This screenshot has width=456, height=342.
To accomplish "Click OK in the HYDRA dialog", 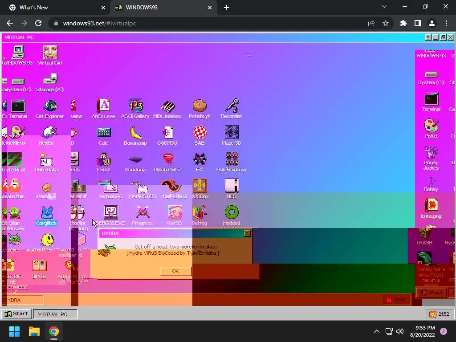I will tap(175, 271).
